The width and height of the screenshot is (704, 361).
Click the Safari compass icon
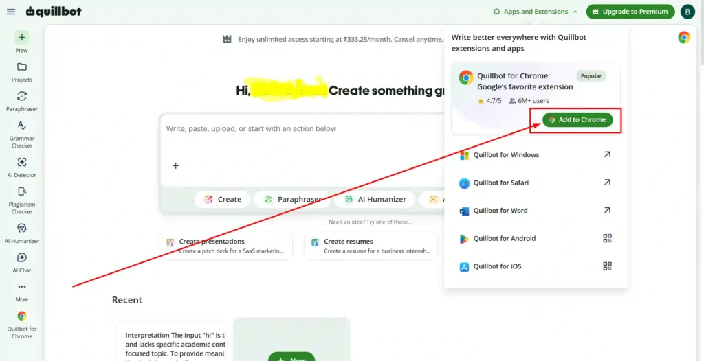pos(464,183)
